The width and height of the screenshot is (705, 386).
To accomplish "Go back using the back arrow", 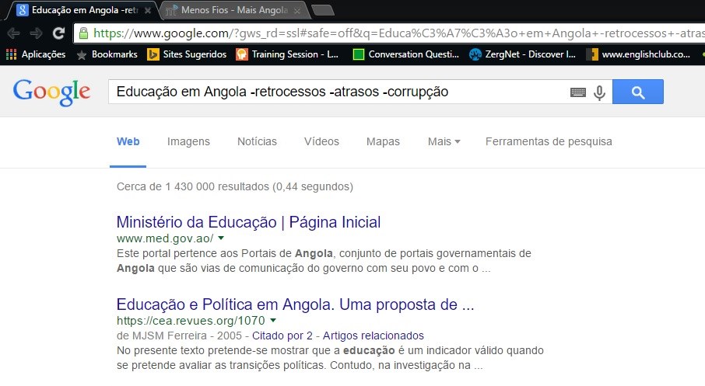I will (x=13, y=33).
